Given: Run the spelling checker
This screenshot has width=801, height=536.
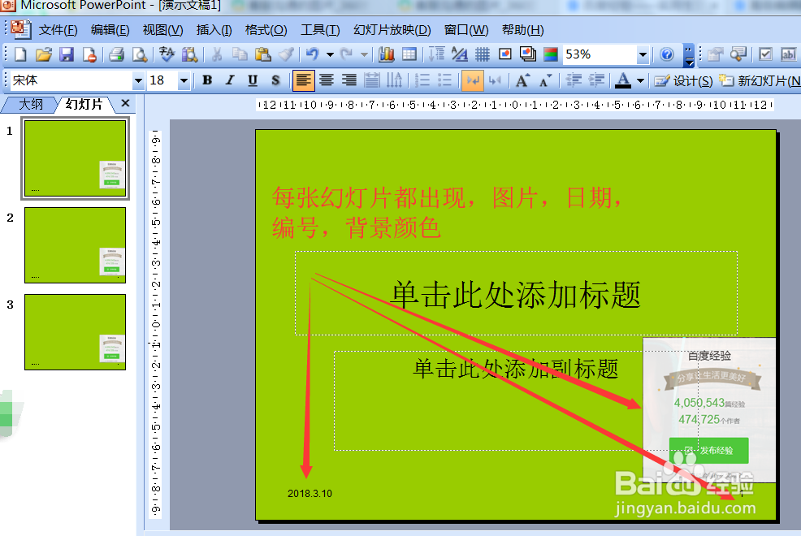Looking at the screenshot, I should click(165, 54).
